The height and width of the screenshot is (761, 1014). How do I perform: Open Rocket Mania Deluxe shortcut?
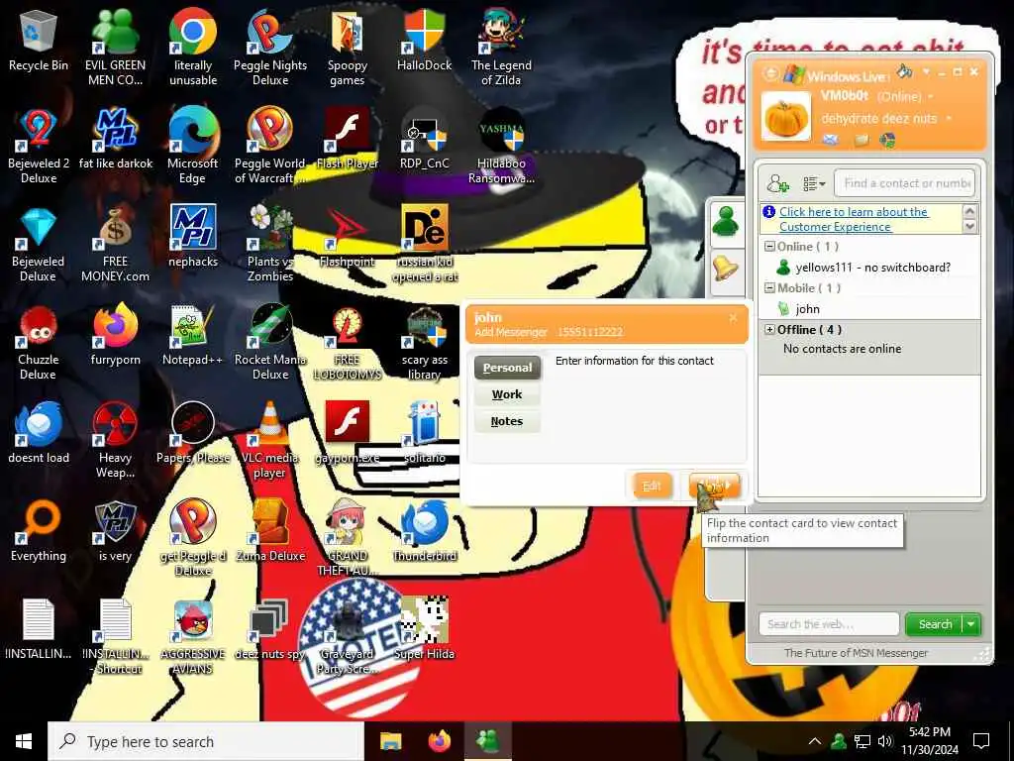270,342
